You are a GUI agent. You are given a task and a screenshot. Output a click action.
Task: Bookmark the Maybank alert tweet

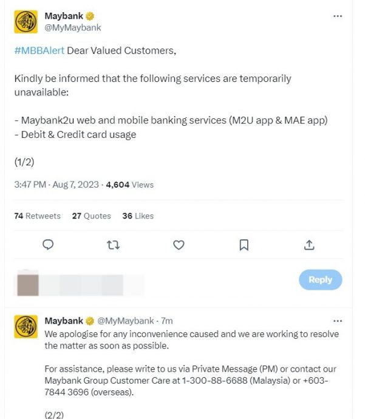click(244, 245)
